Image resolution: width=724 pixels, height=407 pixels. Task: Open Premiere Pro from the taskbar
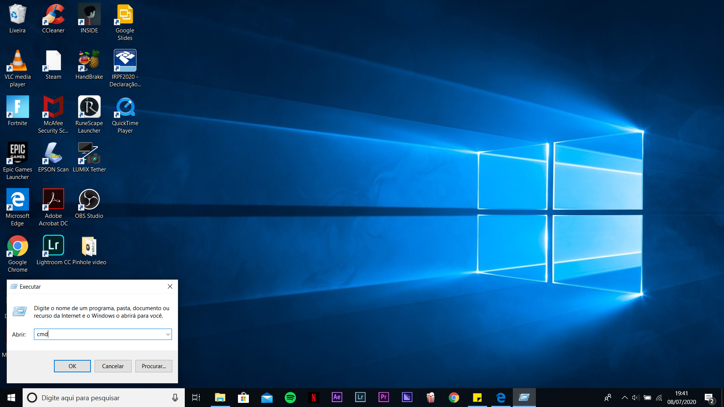384,398
